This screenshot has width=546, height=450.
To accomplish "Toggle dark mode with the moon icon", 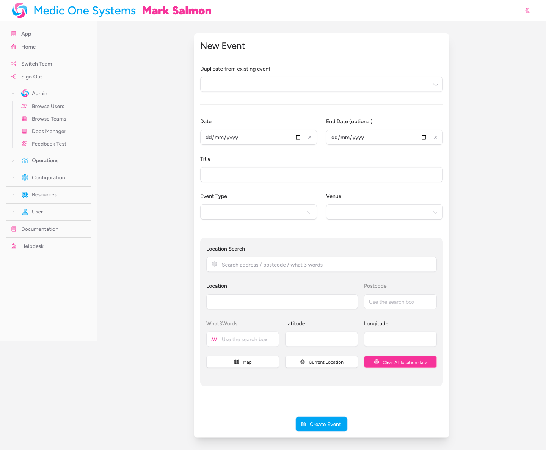I will tap(527, 11).
